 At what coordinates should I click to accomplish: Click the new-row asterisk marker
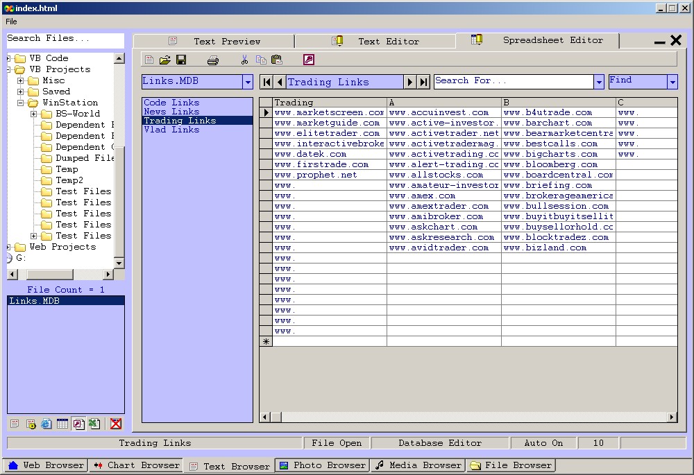(x=266, y=341)
